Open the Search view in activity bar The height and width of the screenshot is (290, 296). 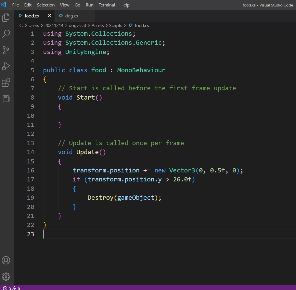click(6, 34)
